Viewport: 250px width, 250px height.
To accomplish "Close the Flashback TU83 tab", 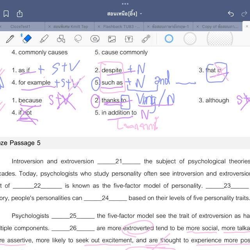I will [98, 27].
